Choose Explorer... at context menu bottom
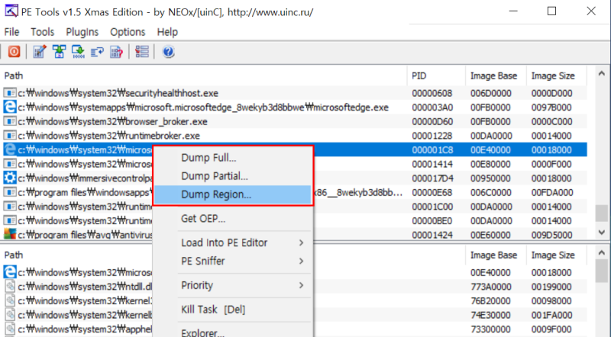611x337 pixels. pyautogui.click(x=233, y=332)
